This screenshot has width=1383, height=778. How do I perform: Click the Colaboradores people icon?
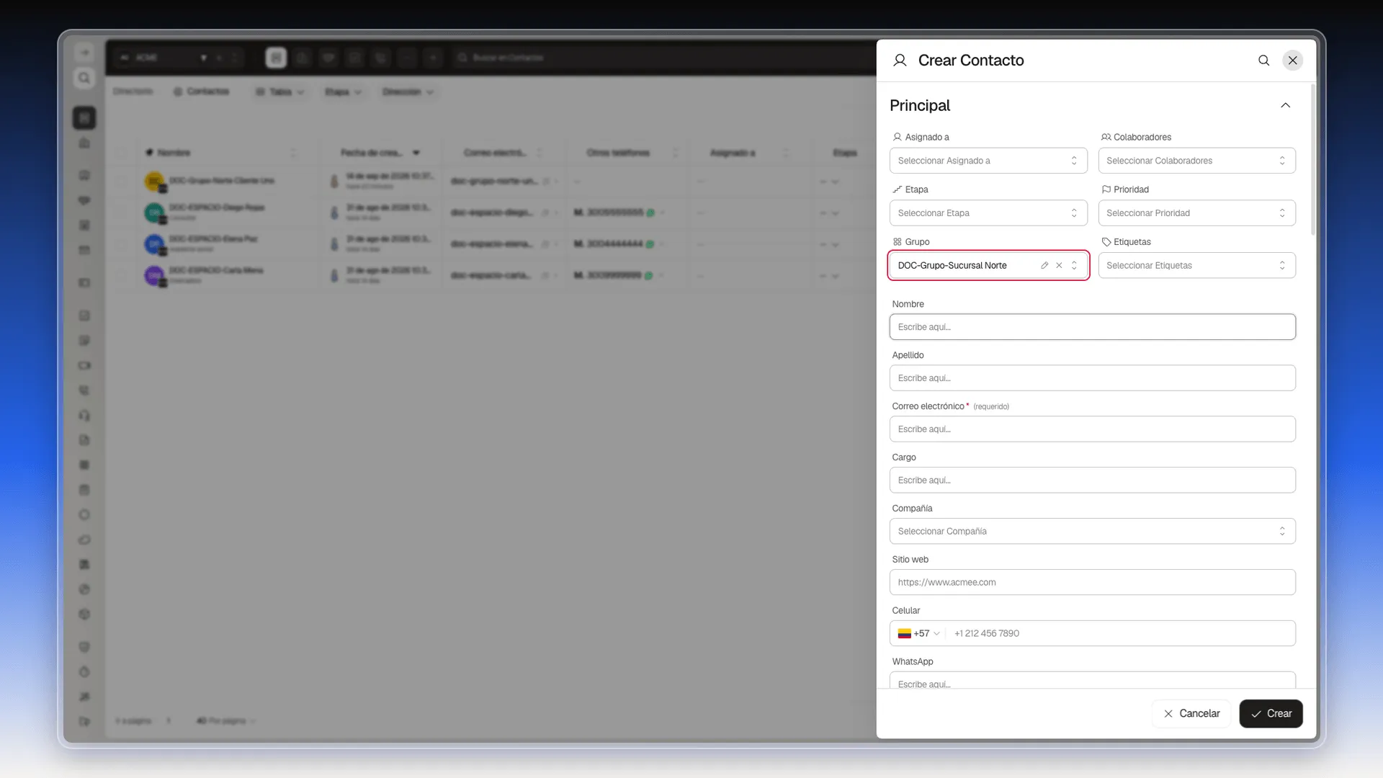(1106, 137)
